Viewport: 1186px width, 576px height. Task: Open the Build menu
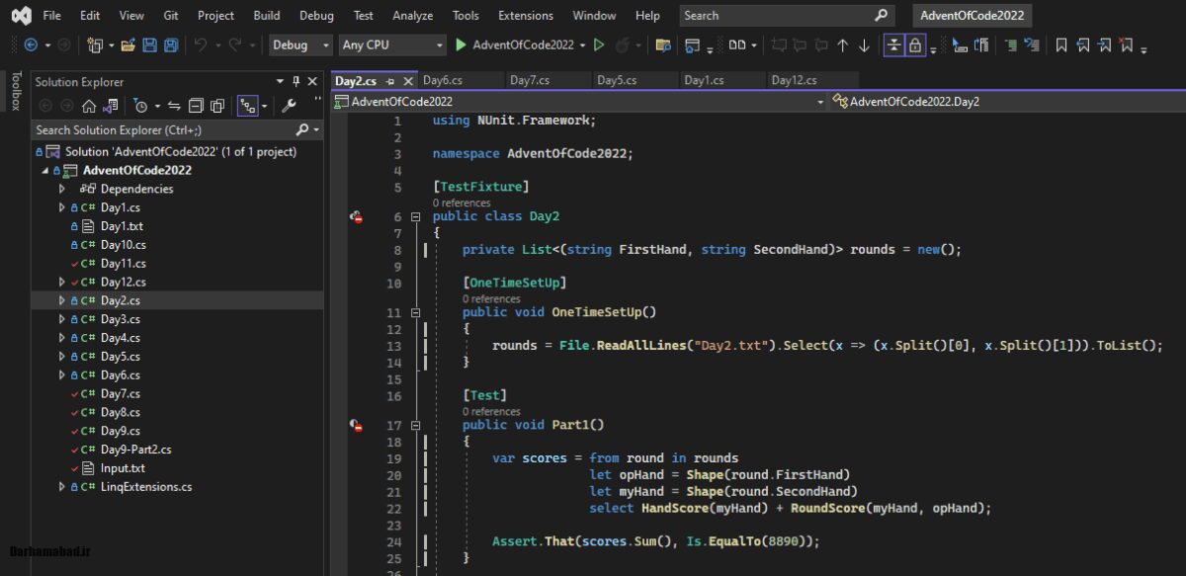pos(266,16)
